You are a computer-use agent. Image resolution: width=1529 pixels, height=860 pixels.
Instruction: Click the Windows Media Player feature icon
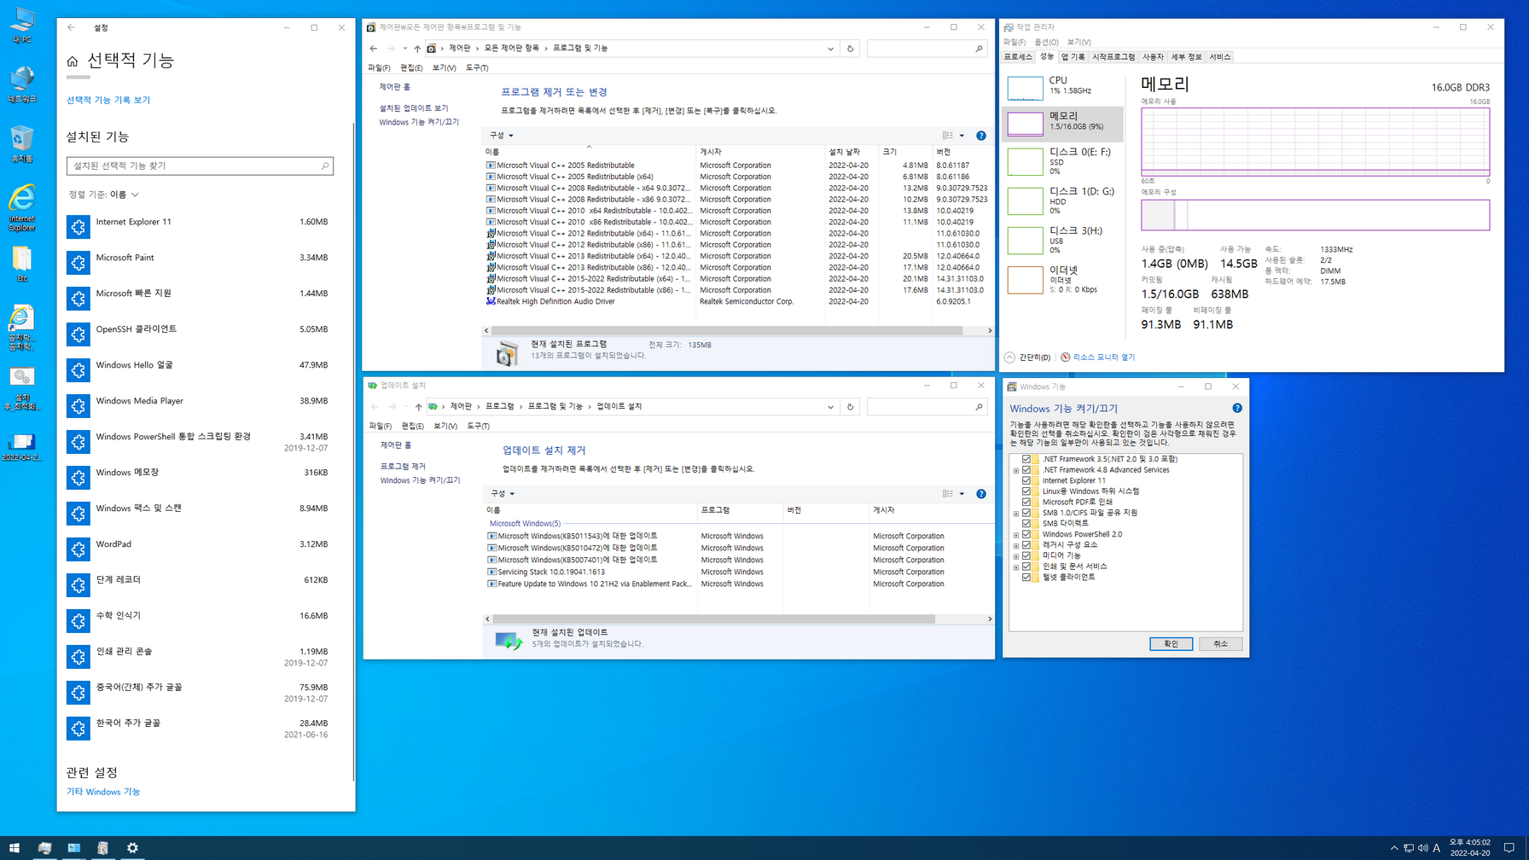(x=78, y=406)
